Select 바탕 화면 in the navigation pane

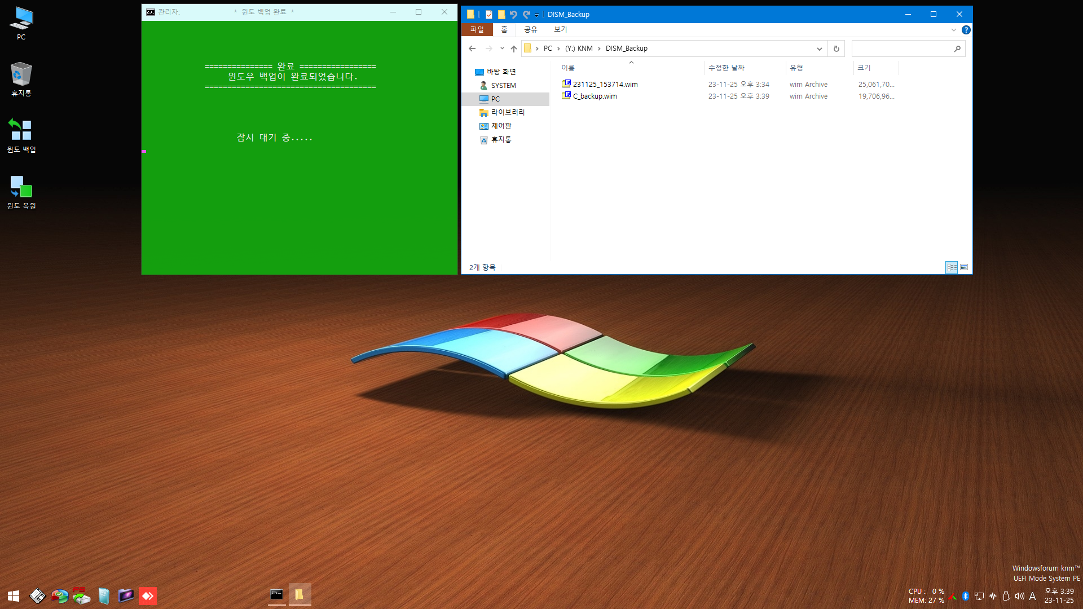point(501,72)
